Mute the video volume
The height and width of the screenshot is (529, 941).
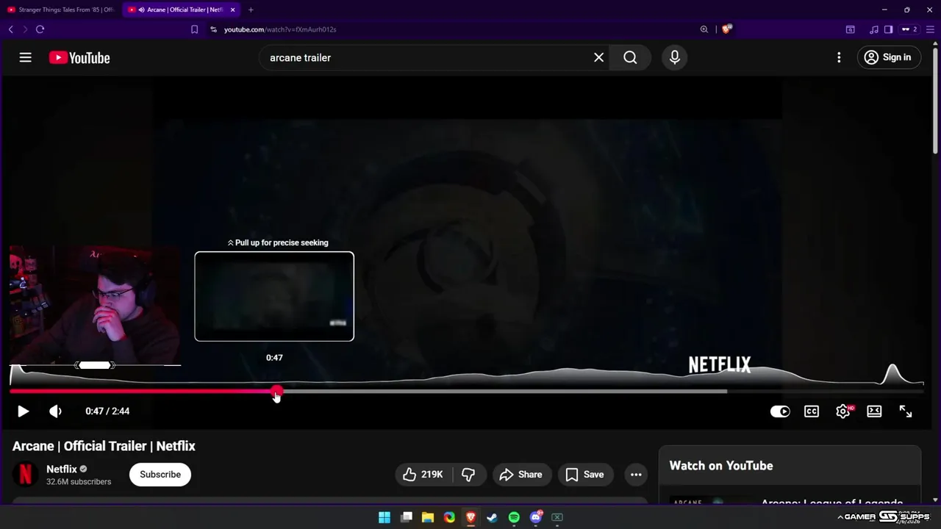[x=55, y=411]
